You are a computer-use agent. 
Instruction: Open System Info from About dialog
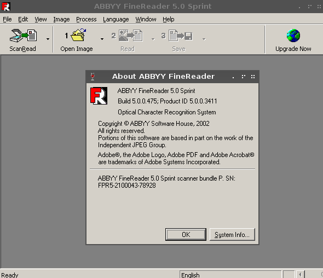[232, 234]
